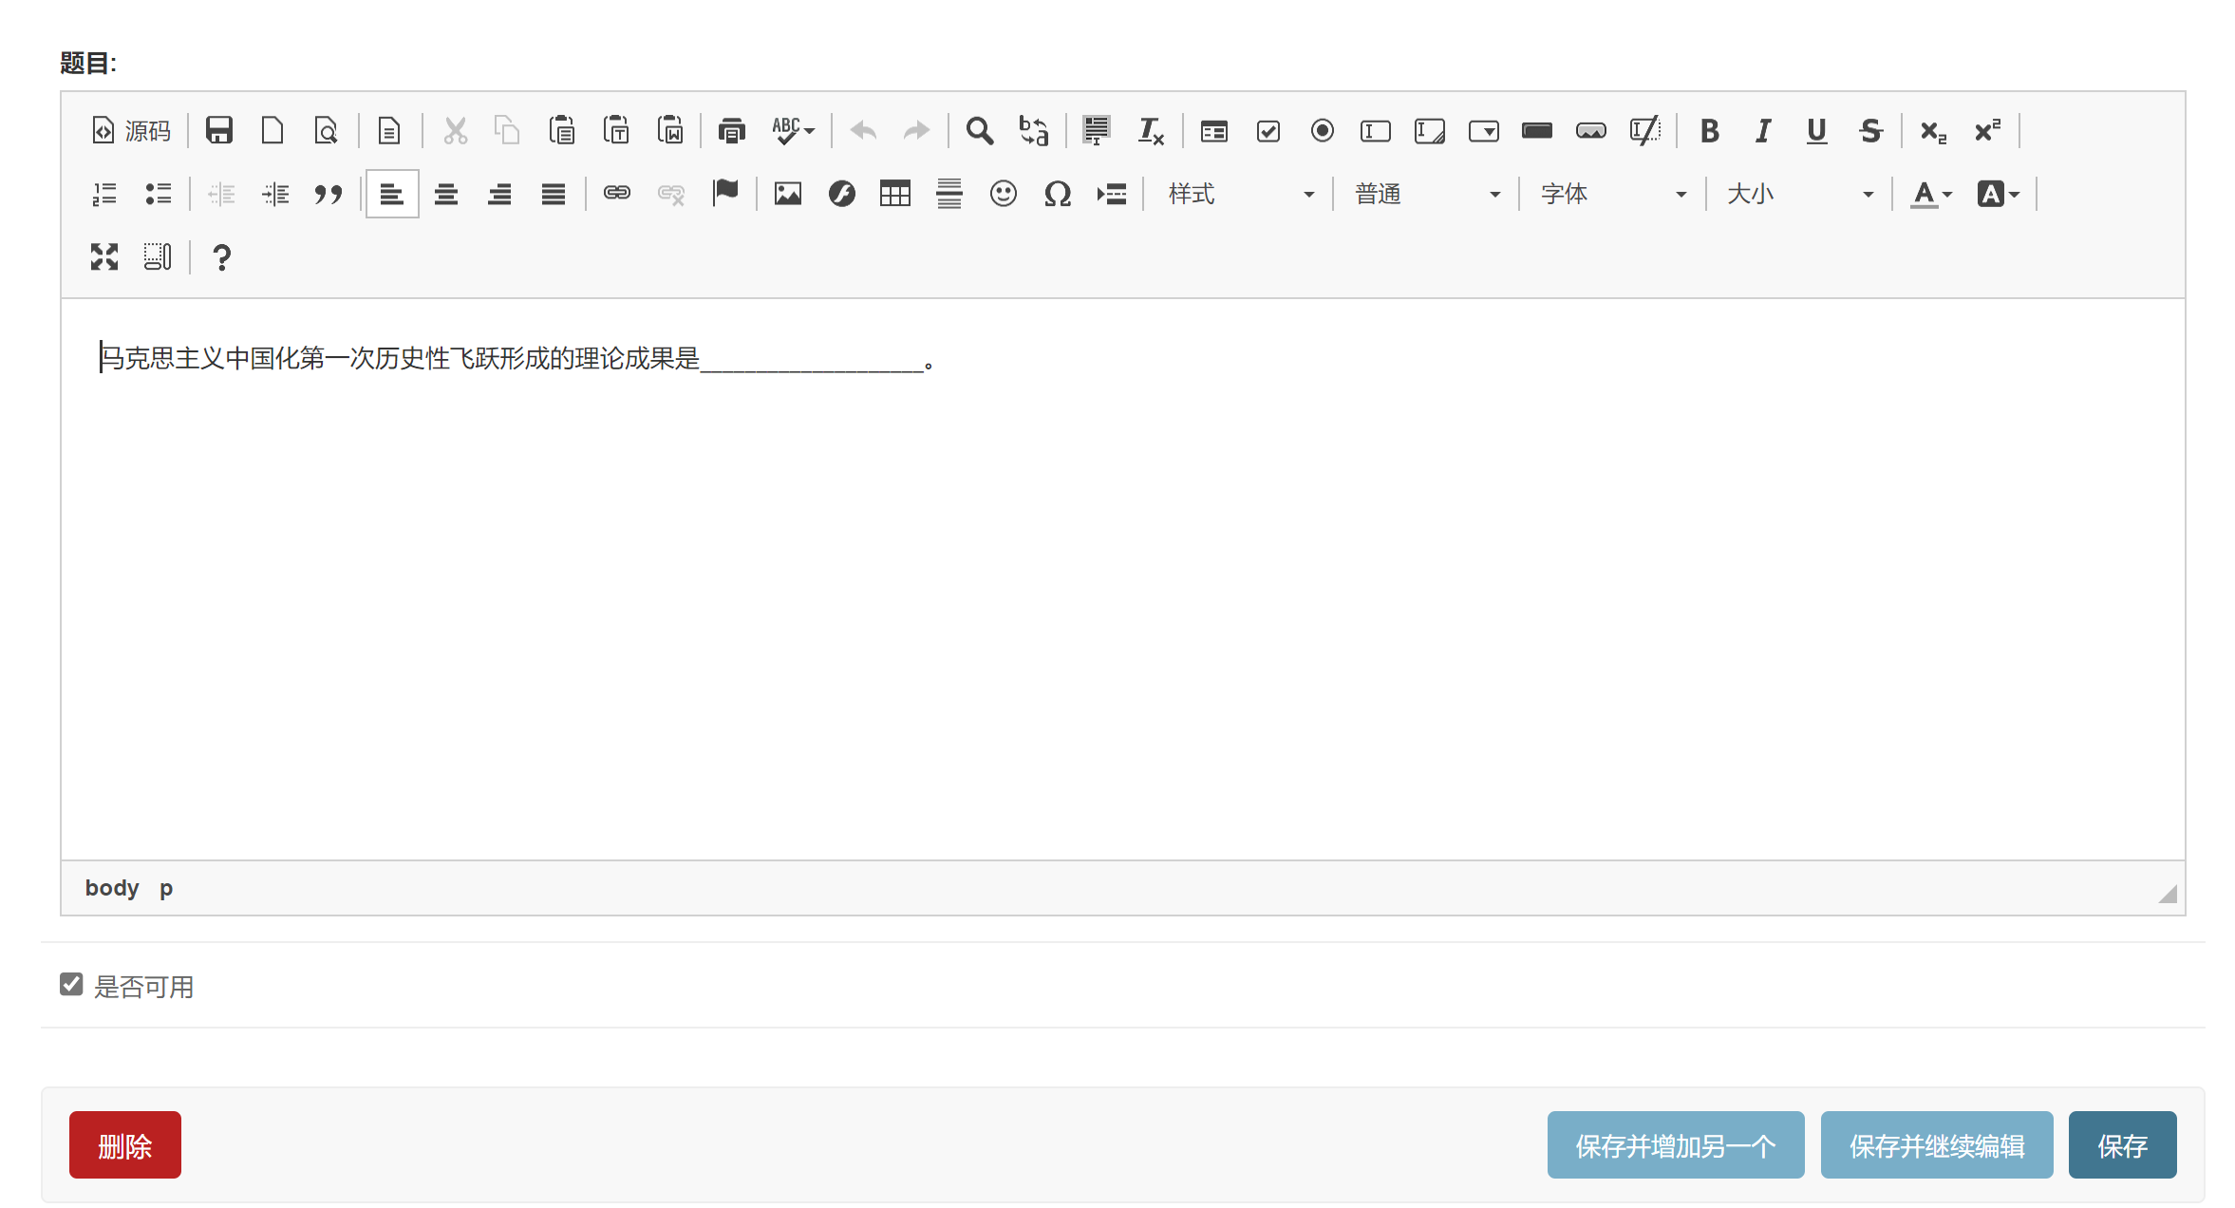
Task: Insert a hidden field element
Action: click(1644, 130)
